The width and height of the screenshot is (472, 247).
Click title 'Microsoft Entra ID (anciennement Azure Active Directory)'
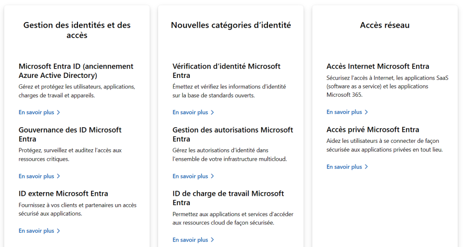[x=76, y=71]
